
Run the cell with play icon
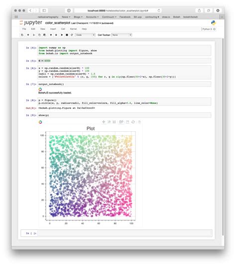click(x=62, y=35)
